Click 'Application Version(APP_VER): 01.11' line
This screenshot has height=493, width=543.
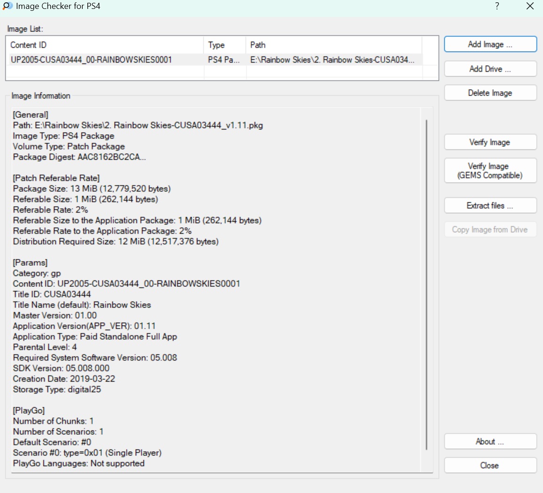(84, 326)
